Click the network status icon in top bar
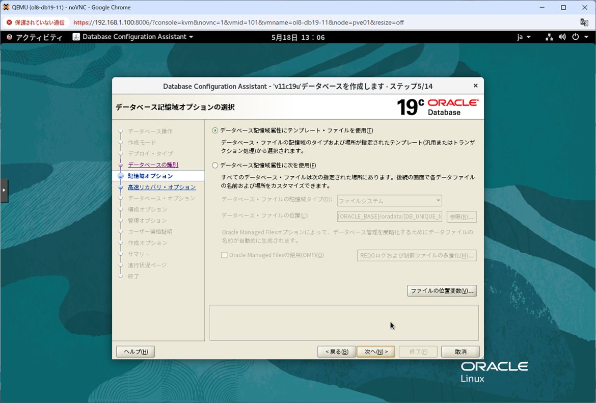Image resolution: width=596 pixels, height=403 pixels. tap(549, 37)
